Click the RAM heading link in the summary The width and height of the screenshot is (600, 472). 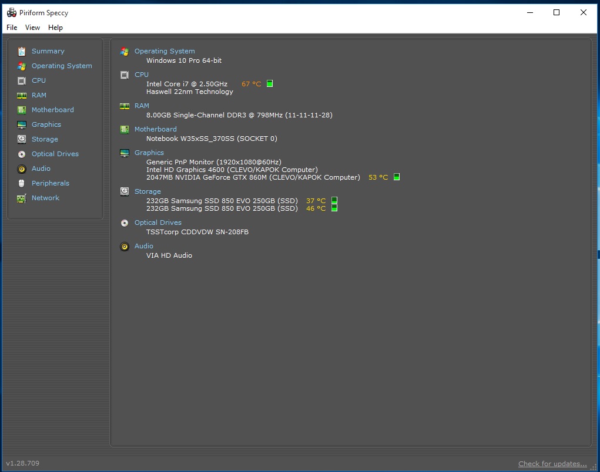142,106
